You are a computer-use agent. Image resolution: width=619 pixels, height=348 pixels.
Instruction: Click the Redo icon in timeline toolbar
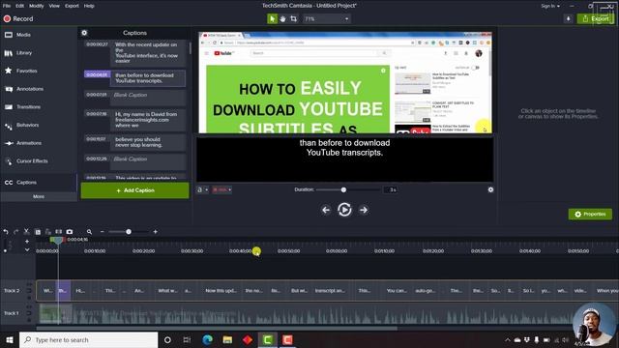[15, 232]
